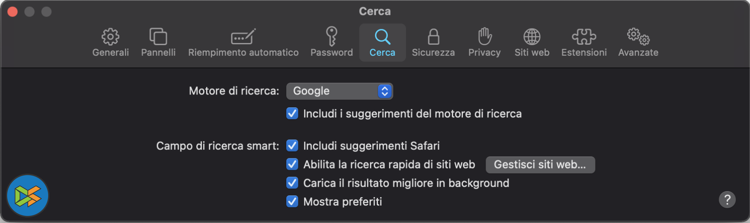This screenshot has height=223, width=750.
Task: Open the Motore di ricerca Google dropdown
Action: pos(340,91)
